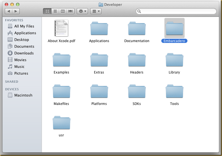Select the Makefiles folder
The width and height of the screenshot is (222, 156).
click(61, 91)
